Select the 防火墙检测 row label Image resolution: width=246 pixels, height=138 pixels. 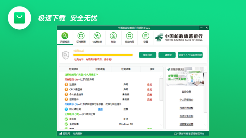coord(75,109)
